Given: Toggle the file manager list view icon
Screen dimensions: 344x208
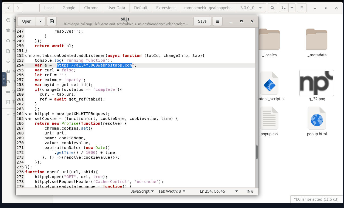Looking at the screenshot, I should (284, 8).
